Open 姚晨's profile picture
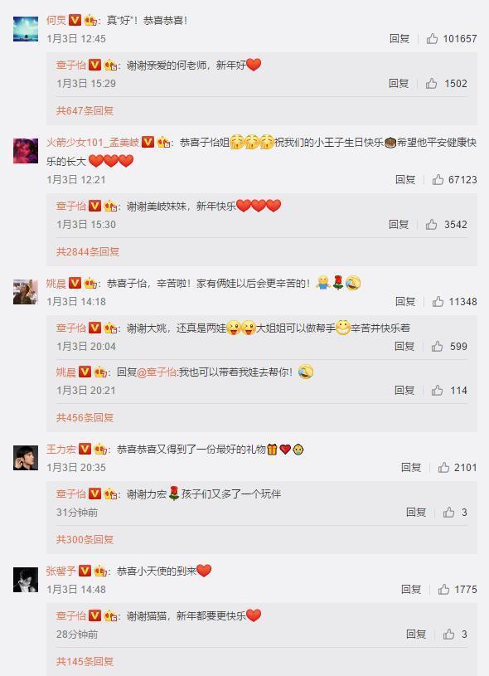This screenshot has width=489, height=676. (26, 292)
